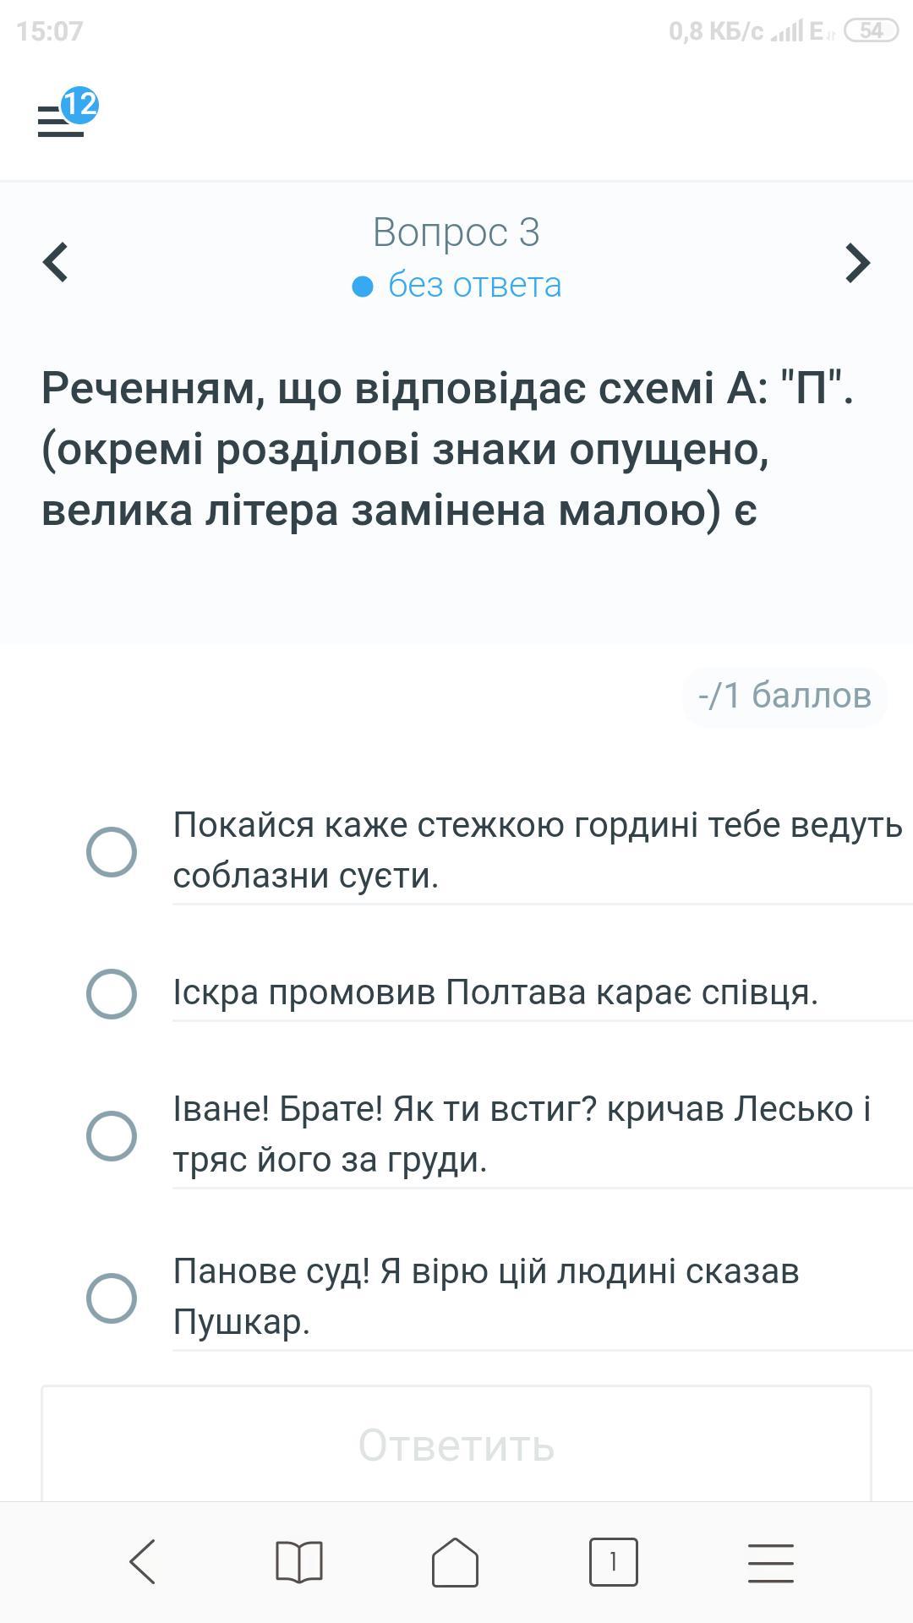
Task: Tap the blue 12 notification badge
Action: pyautogui.click(x=80, y=105)
